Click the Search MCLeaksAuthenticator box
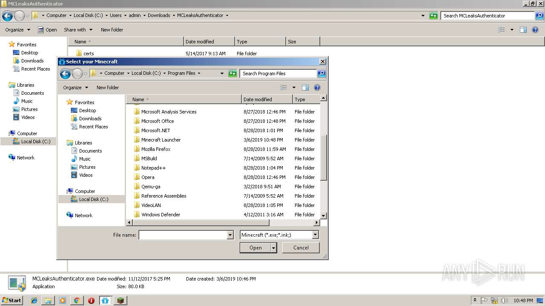Screen dimensions: 545x306 (x=488, y=16)
